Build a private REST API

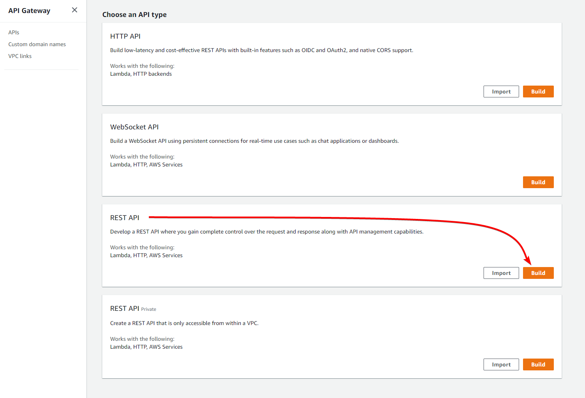(538, 364)
